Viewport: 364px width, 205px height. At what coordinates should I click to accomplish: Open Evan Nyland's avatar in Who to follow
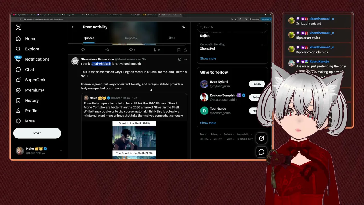(204, 84)
